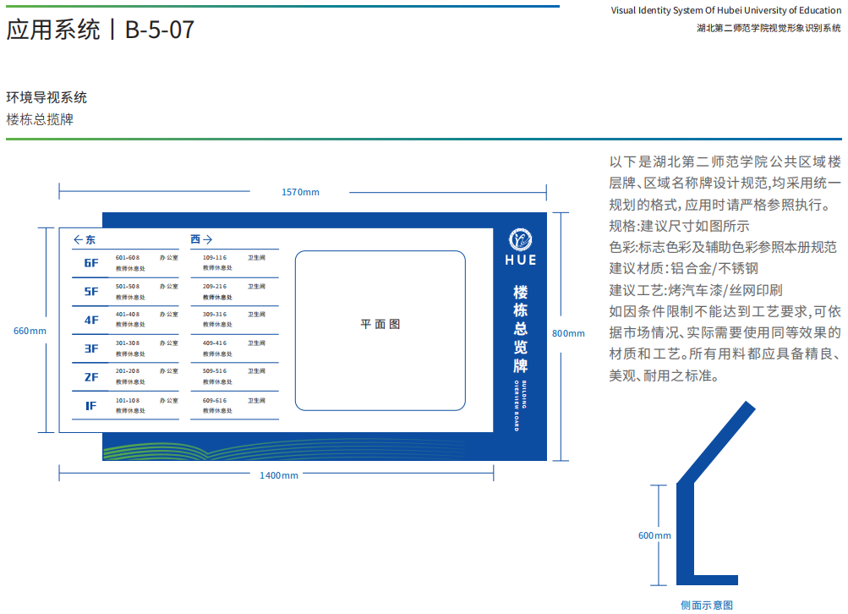Select the 6F floor label
The width and height of the screenshot is (848, 614).
pos(91,263)
